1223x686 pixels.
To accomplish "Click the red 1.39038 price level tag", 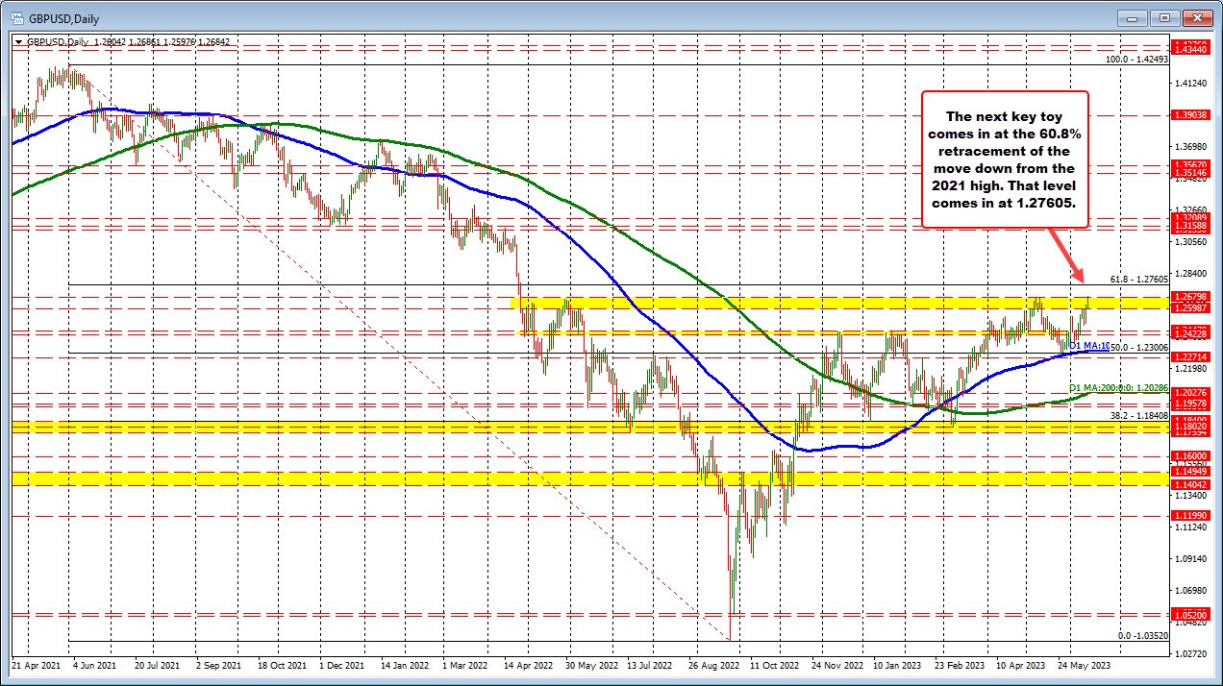I will pos(1189,114).
